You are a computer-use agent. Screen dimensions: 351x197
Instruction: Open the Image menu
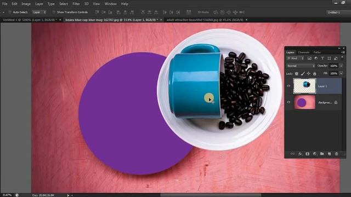tap(26, 4)
